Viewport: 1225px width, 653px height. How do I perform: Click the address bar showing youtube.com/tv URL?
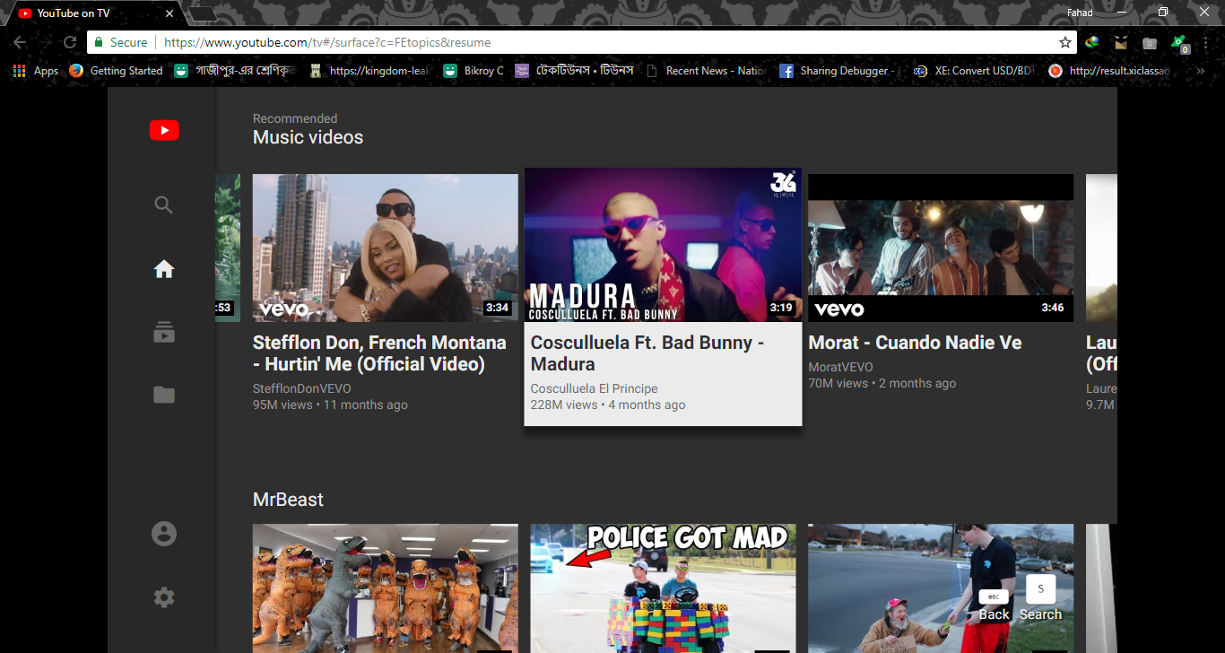click(x=583, y=42)
